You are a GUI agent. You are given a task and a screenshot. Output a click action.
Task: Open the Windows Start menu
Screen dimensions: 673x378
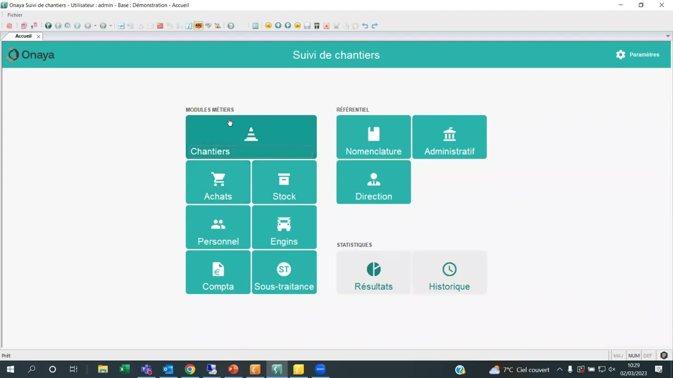pos(10,370)
